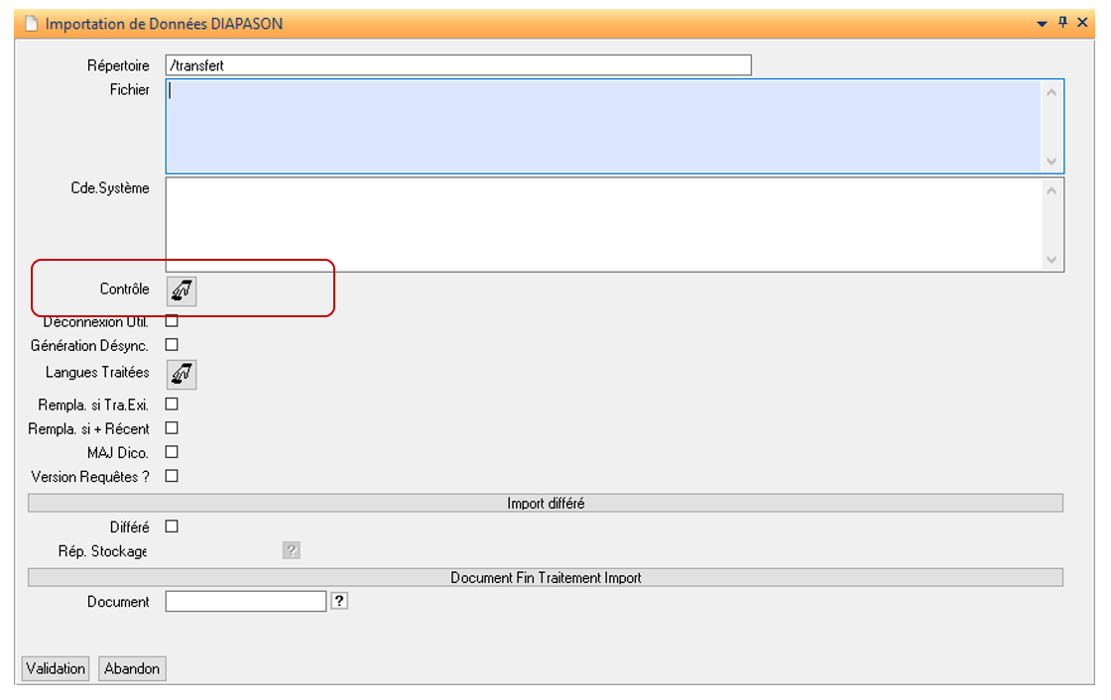Click the question mark beside Document field
The image size is (1111, 700).
click(339, 601)
